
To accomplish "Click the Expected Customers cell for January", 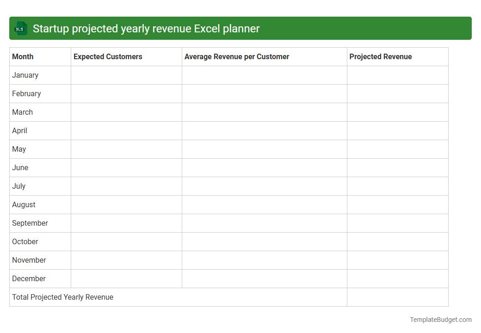I will (x=126, y=75).
